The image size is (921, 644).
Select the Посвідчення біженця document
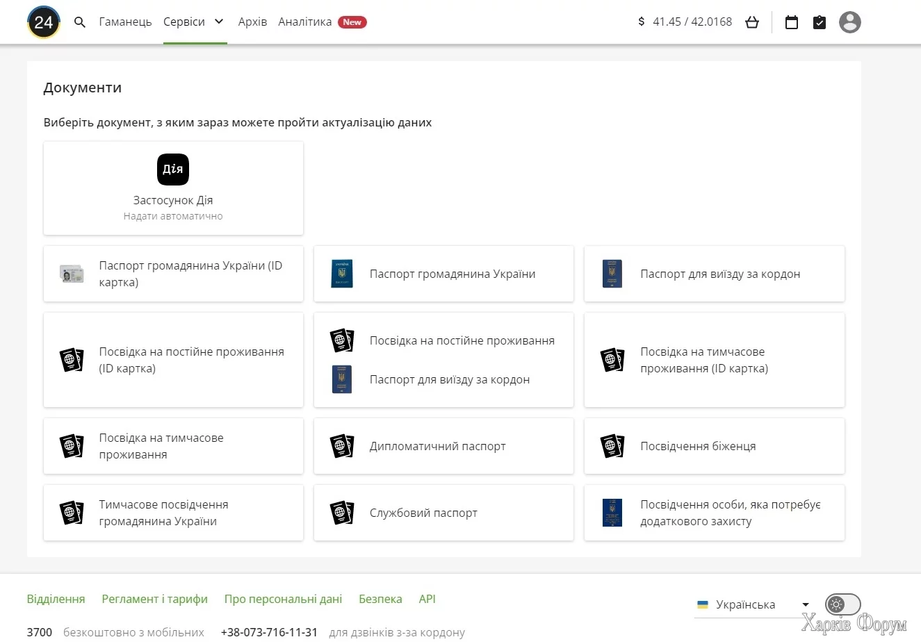click(714, 446)
